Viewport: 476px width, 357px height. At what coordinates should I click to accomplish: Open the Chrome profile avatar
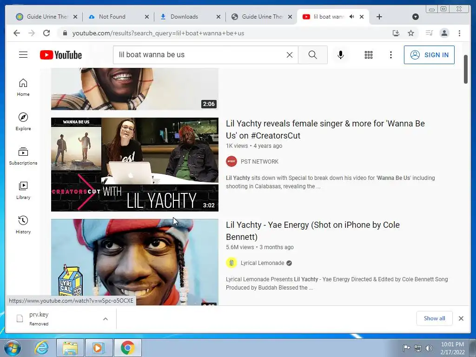tap(444, 33)
